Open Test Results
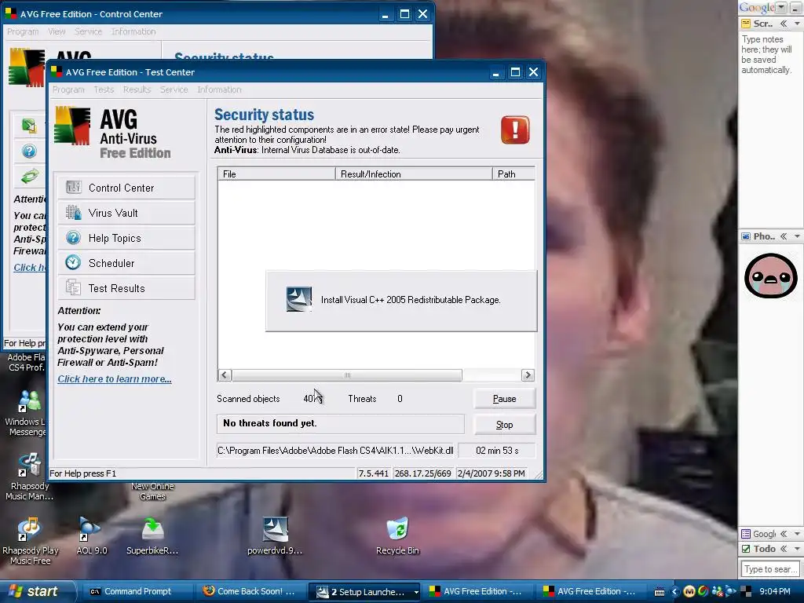804x603 pixels. tap(126, 288)
